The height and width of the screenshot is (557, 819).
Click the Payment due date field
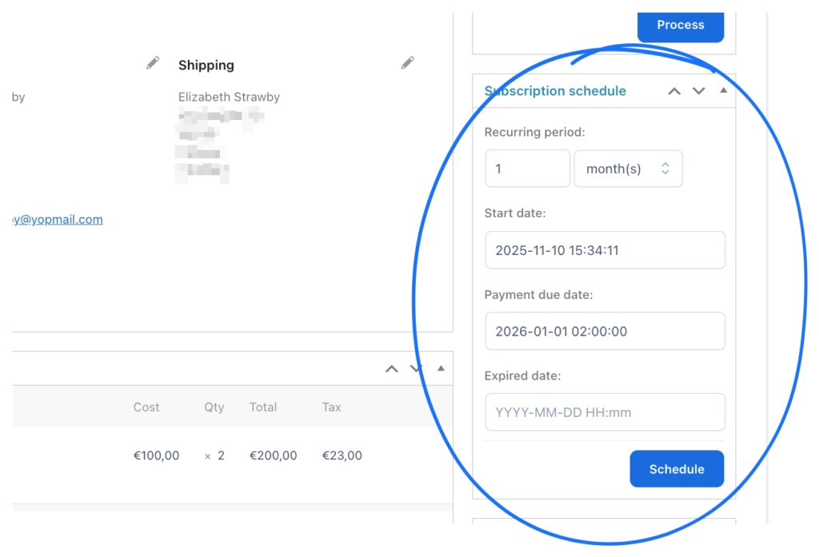point(605,331)
